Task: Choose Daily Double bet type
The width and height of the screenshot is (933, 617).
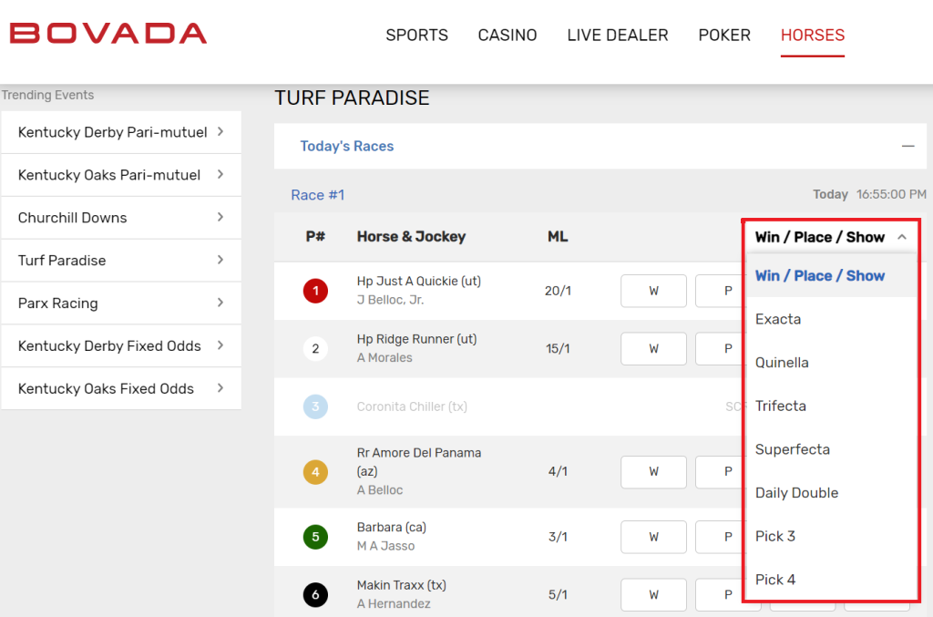Action: pyautogui.click(x=831, y=493)
